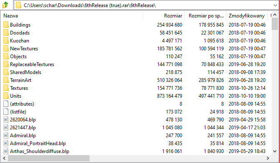Select the SharedModels folder icon
The height and width of the screenshot is (163, 280).
point(6,72)
